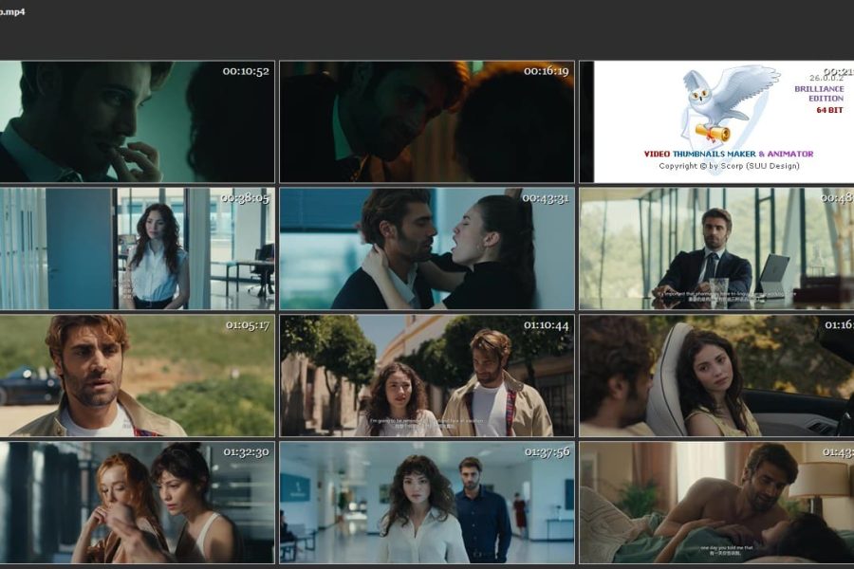Viewport: 854px width, 569px height.
Task: Open the thumbnail at 00:10:52
Action: tap(138, 121)
